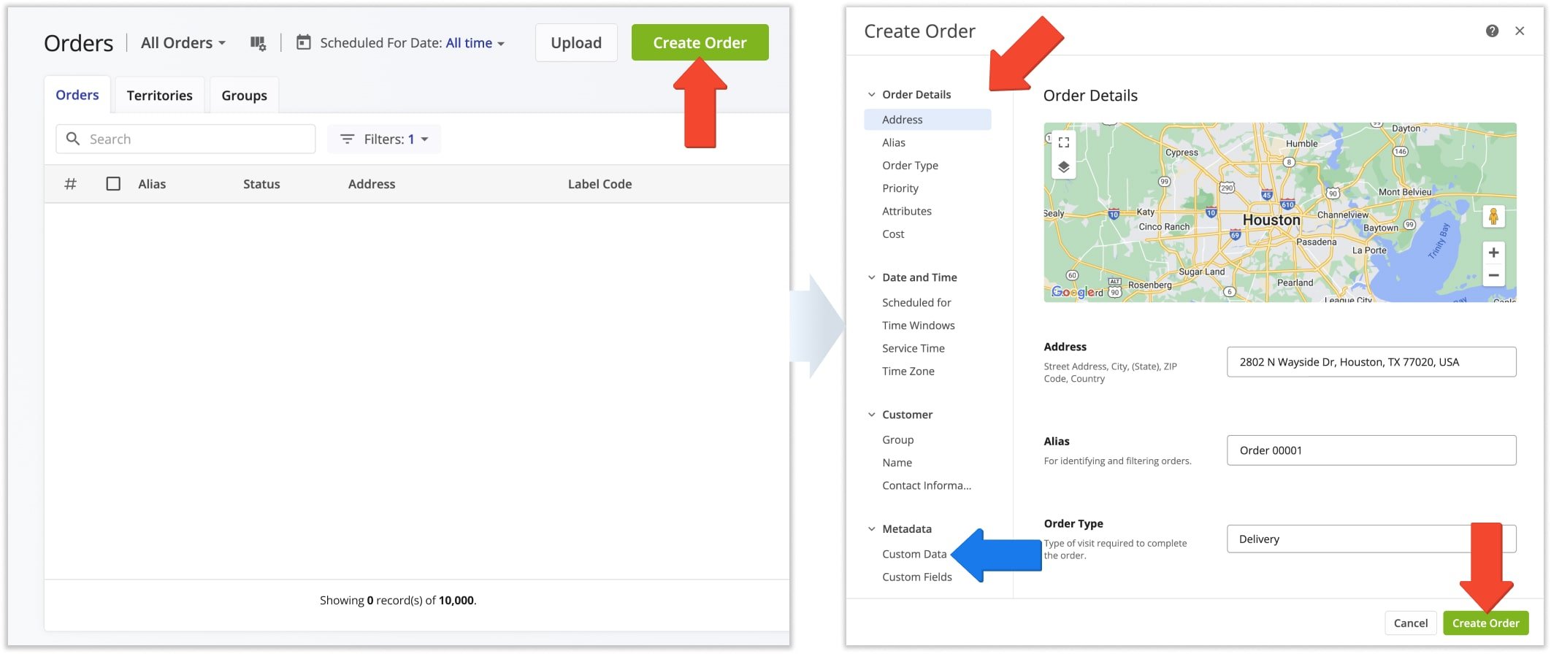1551x654 pixels.
Task: Click the Google logo on the map
Action: coord(1072,292)
